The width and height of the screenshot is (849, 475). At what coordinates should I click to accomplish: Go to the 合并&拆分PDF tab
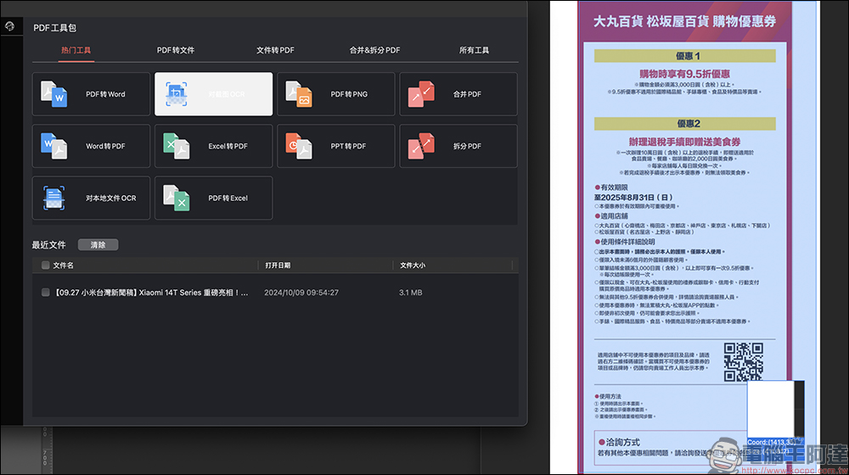point(374,50)
